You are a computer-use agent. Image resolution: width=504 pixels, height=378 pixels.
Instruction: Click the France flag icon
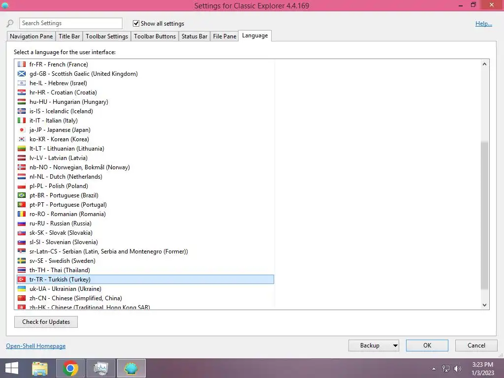pos(22,64)
